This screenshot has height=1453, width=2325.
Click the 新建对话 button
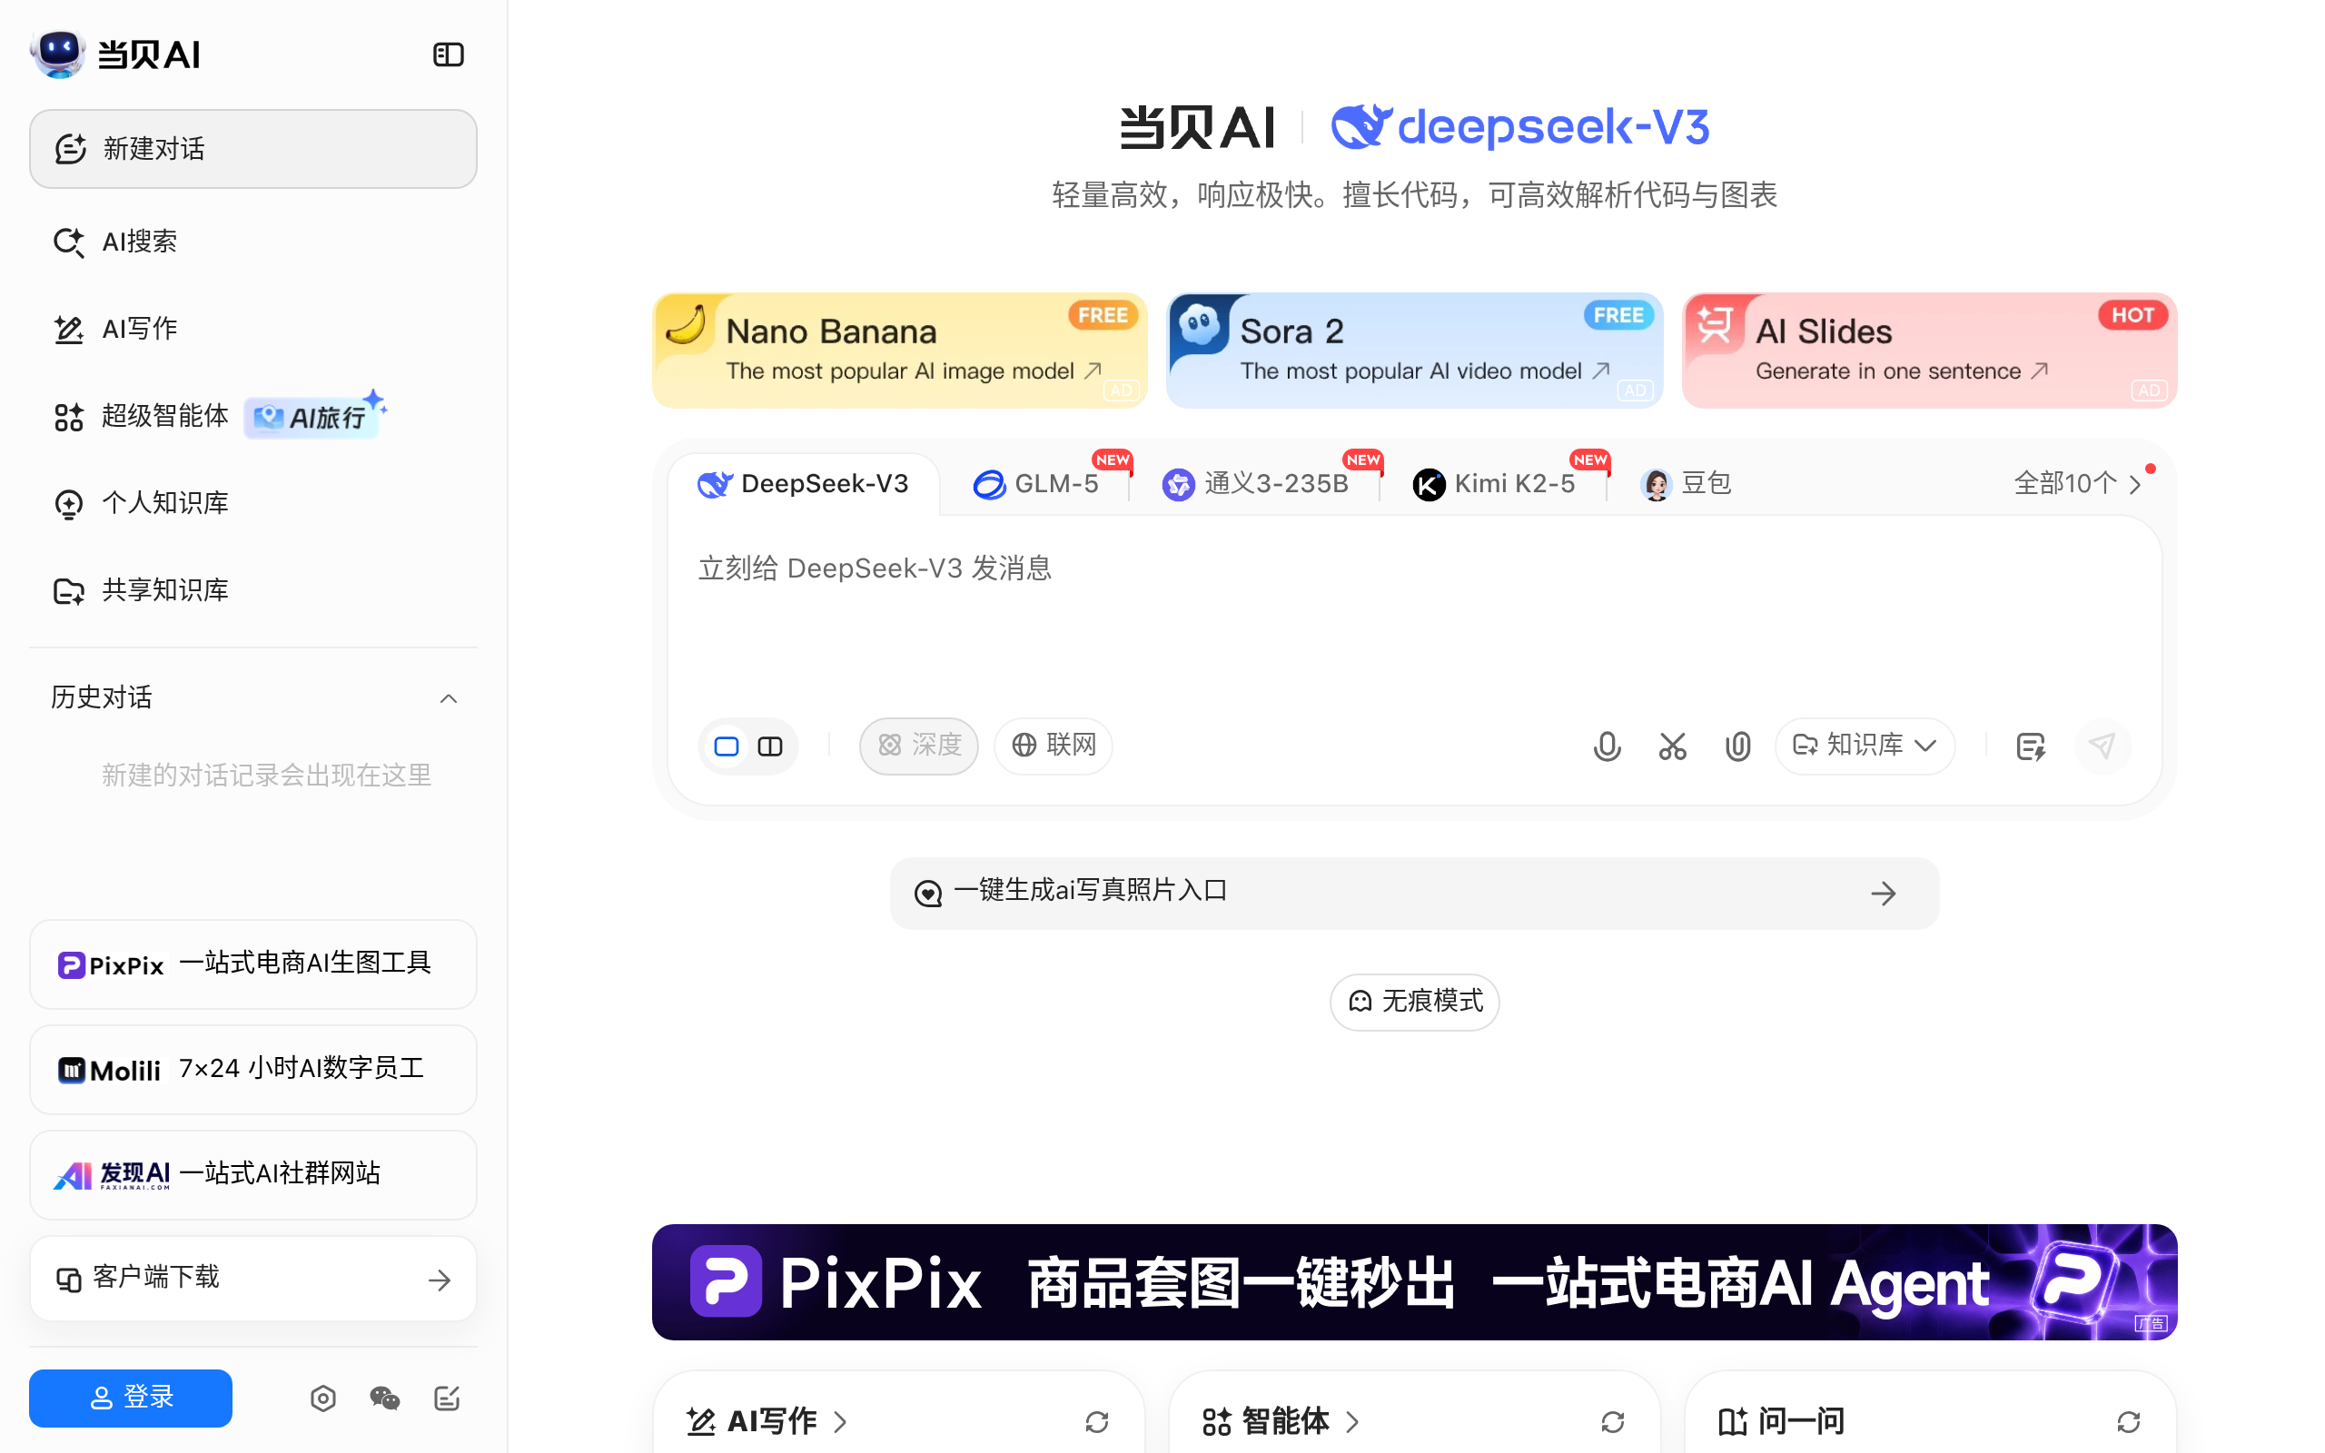252,149
